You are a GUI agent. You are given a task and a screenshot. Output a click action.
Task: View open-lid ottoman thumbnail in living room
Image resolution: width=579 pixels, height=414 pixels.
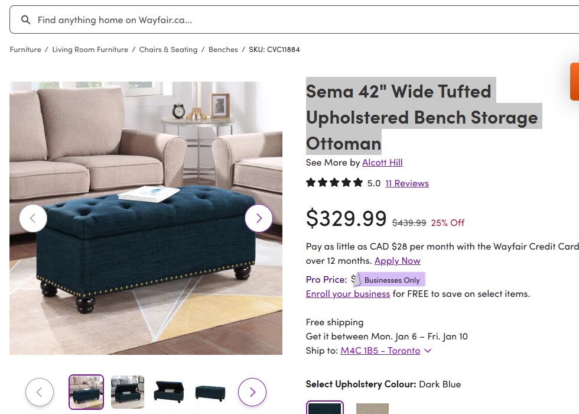click(x=128, y=392)
